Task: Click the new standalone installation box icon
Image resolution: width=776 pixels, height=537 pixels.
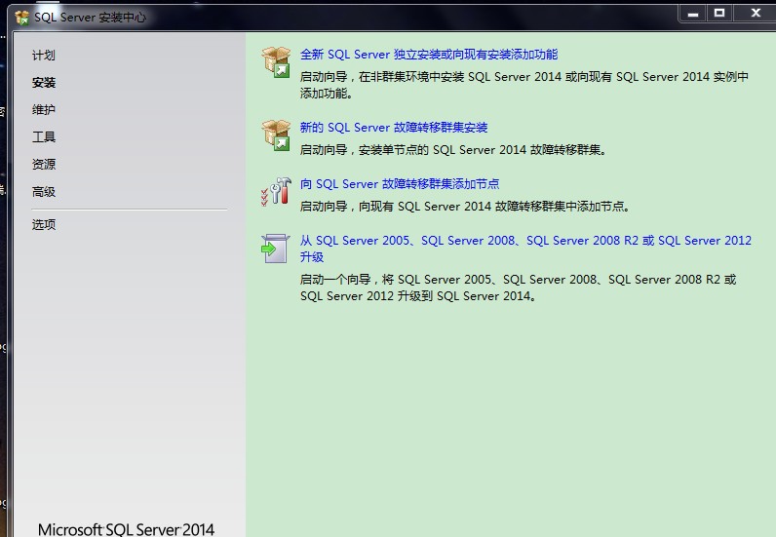Action: [x=276, y=61]
